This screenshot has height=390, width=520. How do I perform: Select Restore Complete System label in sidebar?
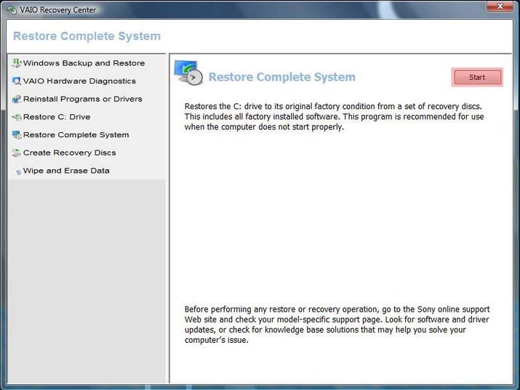pos(76,135)
